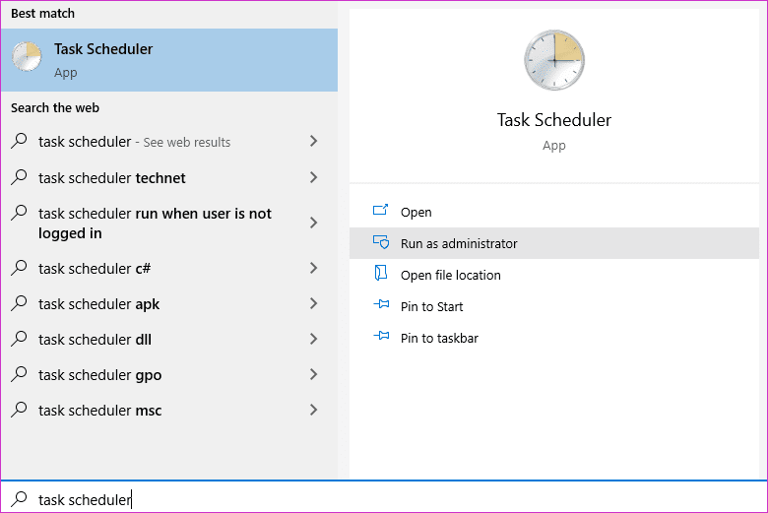Choose Open file location

coord(554,275)
